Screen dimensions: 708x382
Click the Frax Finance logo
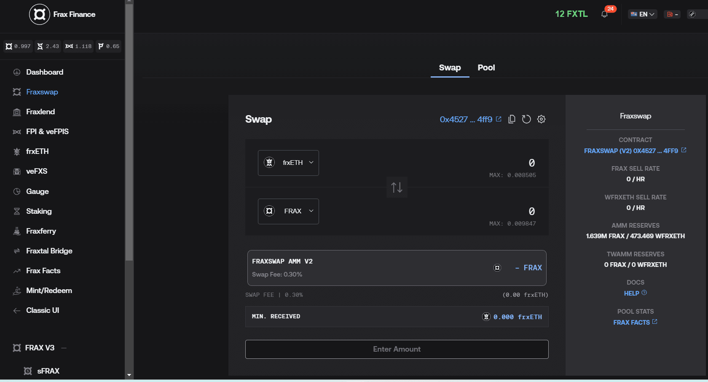coord(62,14)
